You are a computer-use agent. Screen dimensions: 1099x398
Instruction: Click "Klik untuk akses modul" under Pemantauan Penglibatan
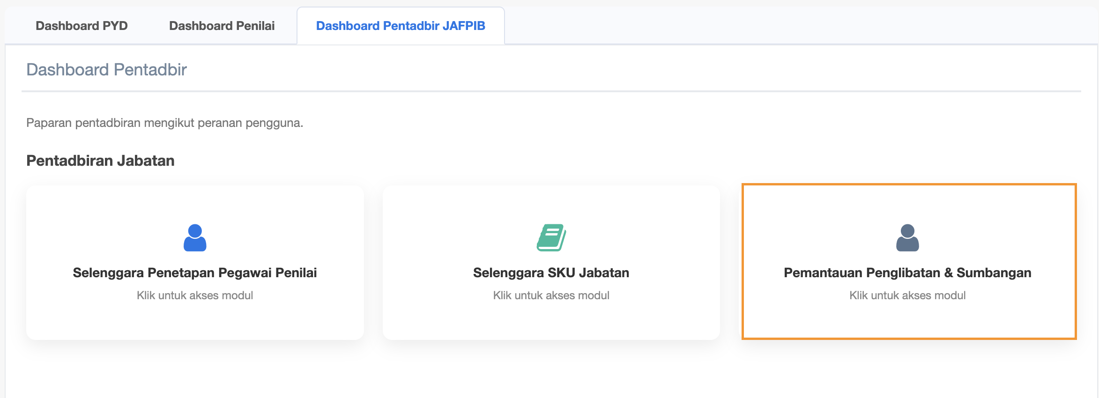click(x=907, y=295)
